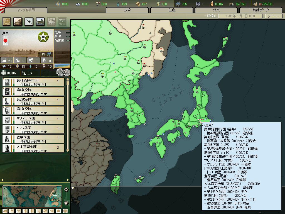Open the air units (airplane) overview
Image resolution: width=285 pixels, height=214 pixels.
coord(29,22)
